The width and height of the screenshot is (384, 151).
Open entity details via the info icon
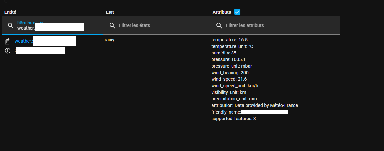(8, 51)
